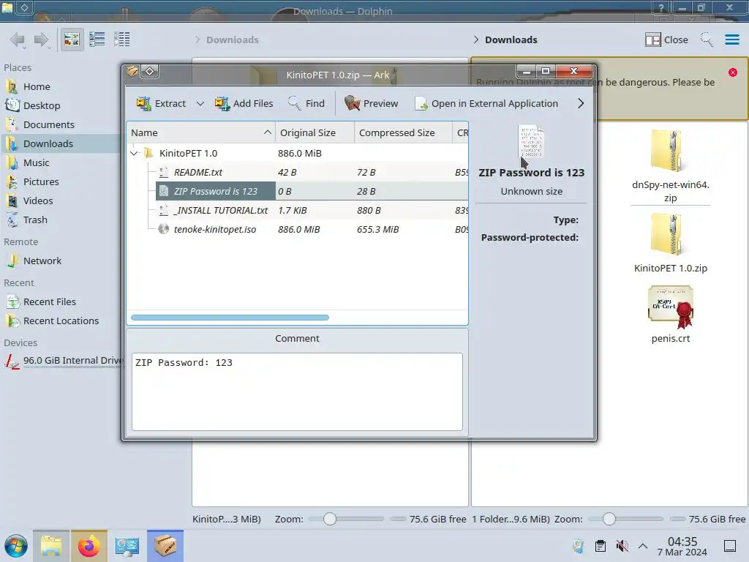Click the muted volume tray icon

click(x=622, y=546)
